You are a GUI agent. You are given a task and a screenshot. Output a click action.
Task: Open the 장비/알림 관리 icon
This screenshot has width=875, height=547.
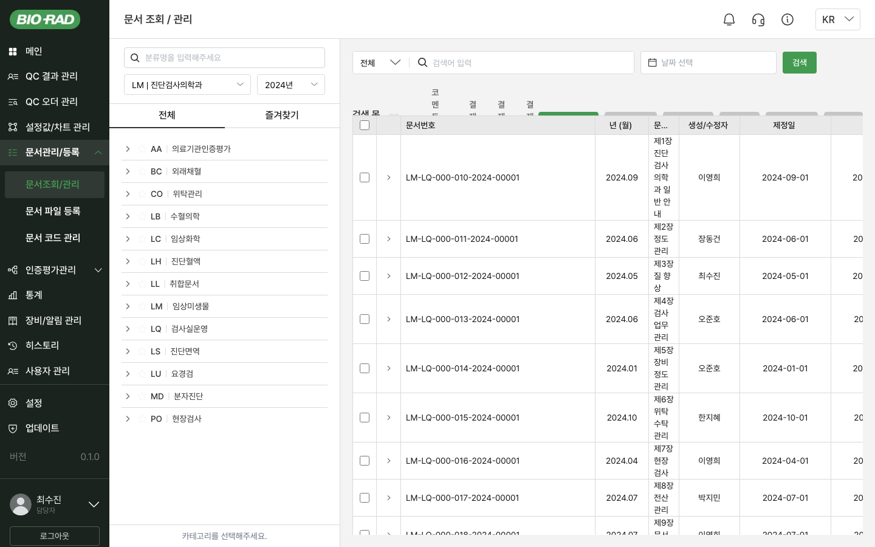13,321
